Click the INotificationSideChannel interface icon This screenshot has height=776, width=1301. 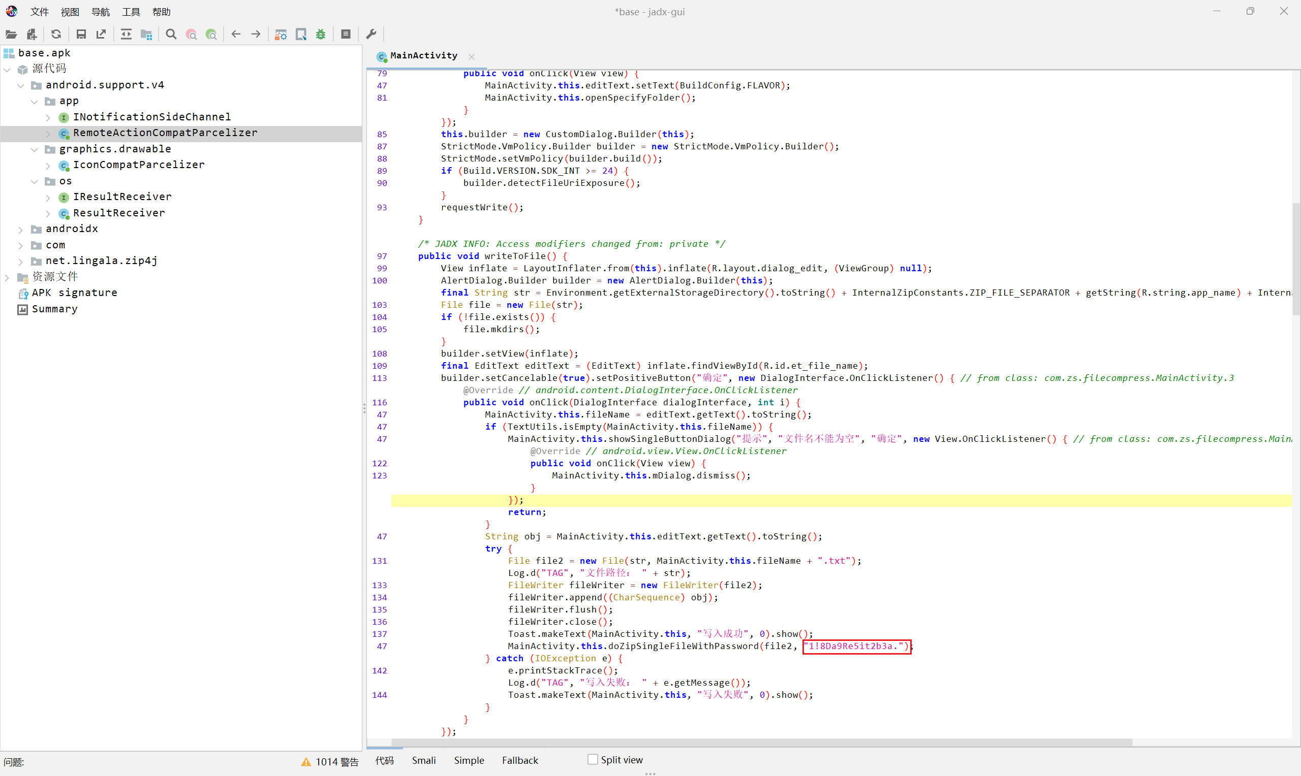(64, 117)
